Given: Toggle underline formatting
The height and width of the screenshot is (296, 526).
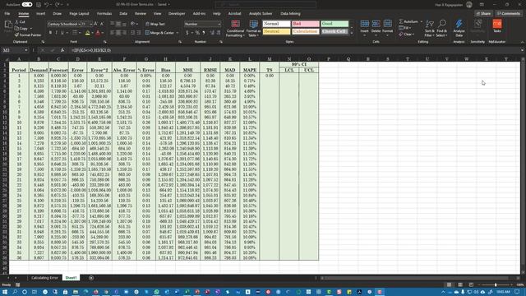Looking at the screenshot, I should [62, 33].
